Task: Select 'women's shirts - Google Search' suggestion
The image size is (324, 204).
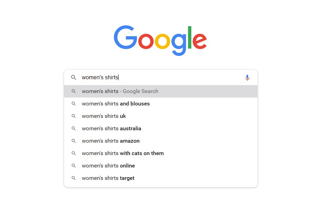Action: click(161, 91)
